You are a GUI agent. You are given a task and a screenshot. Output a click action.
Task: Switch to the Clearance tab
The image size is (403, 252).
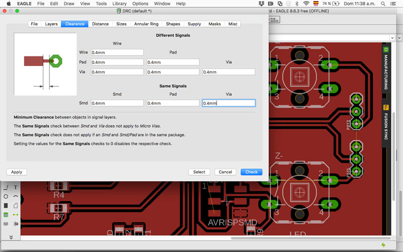coord(75,24)
